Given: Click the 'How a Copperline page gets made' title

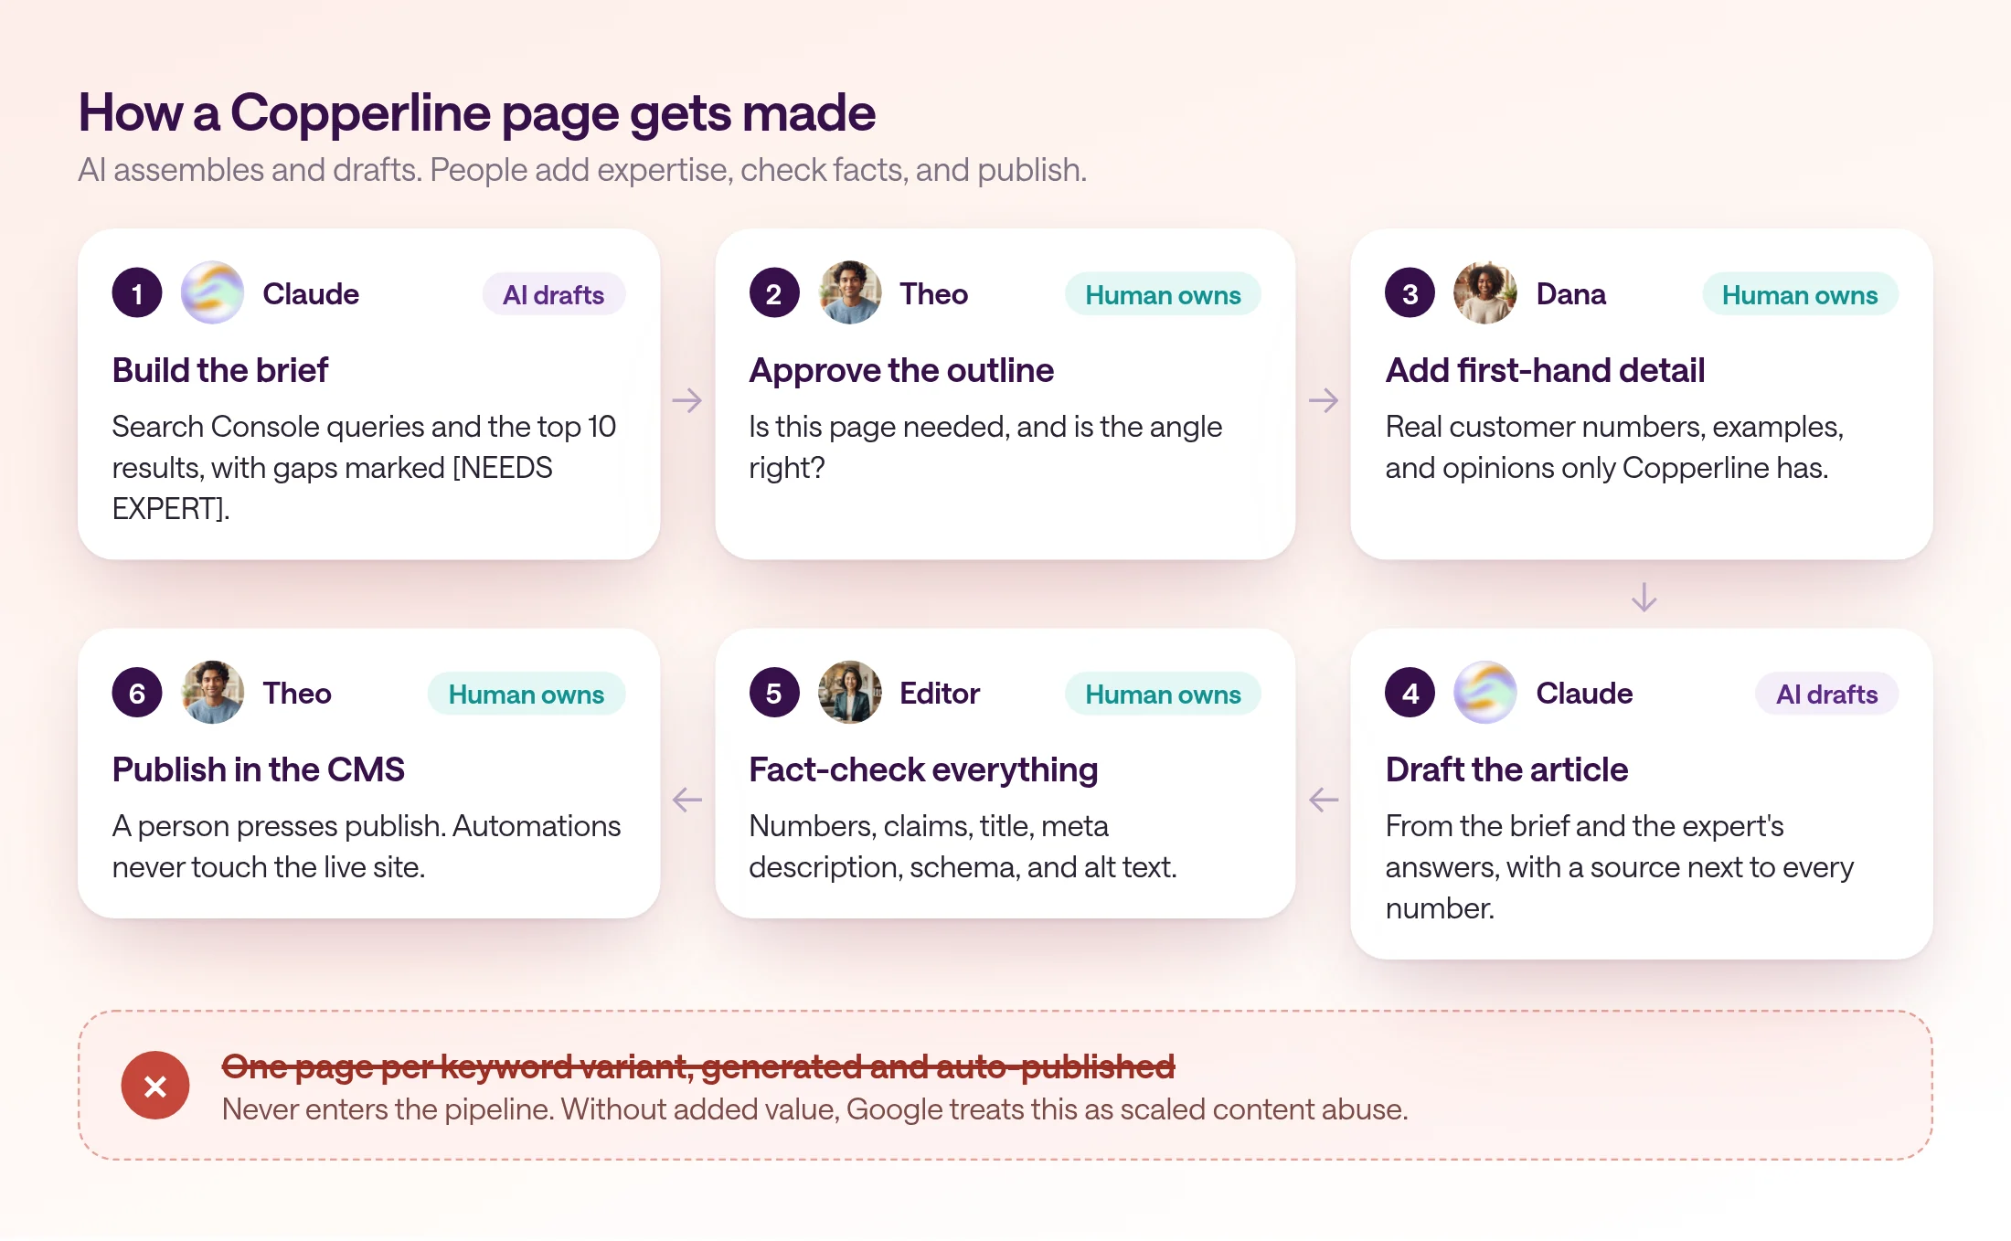Looking at the screenshot, I should tap(476, 113).
